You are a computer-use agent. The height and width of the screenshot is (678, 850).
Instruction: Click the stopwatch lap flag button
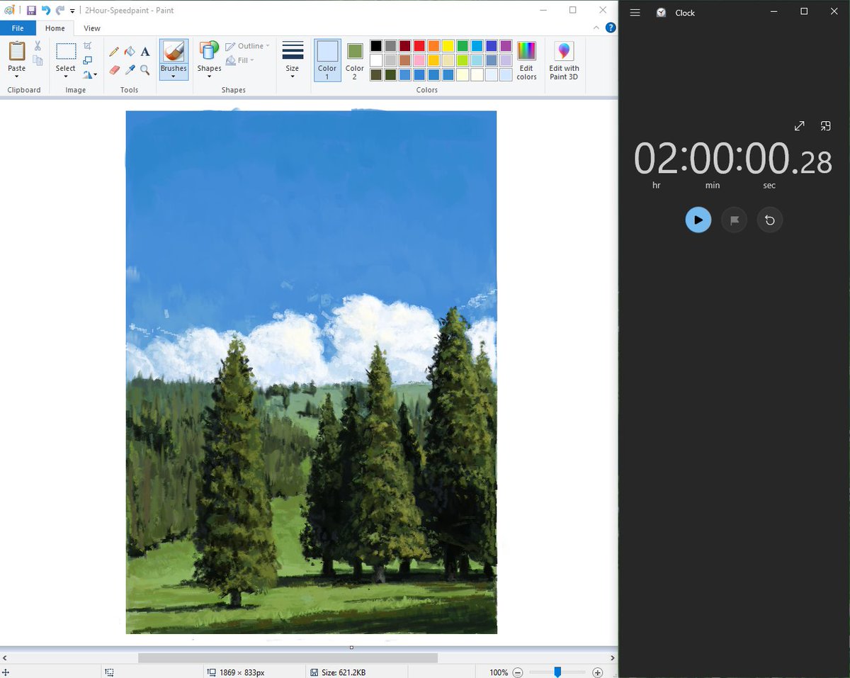click(734, 220)
